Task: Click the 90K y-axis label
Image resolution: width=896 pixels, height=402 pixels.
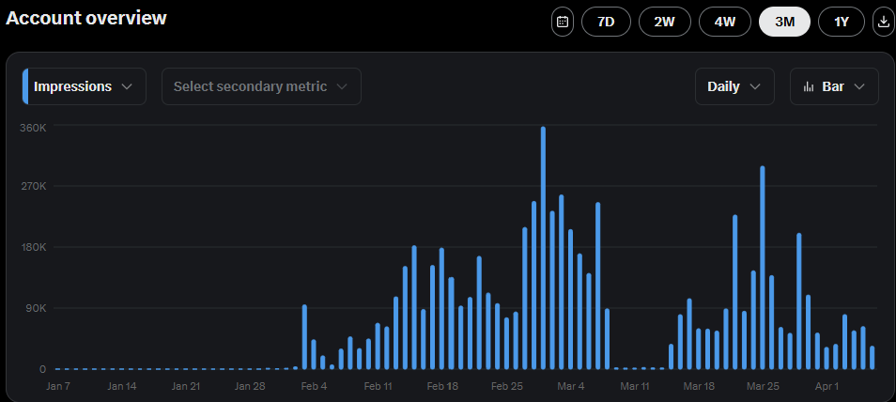Action: 35,308
